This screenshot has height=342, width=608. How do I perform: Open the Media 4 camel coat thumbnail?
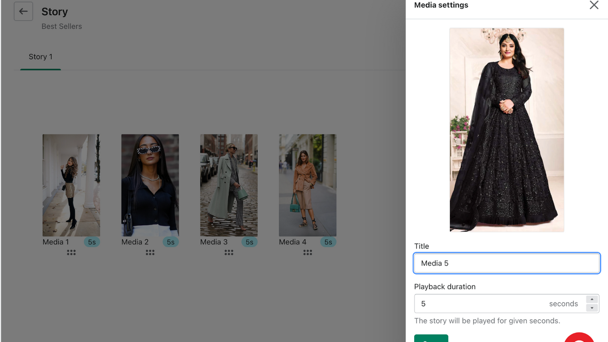click(x=307, y=185)
